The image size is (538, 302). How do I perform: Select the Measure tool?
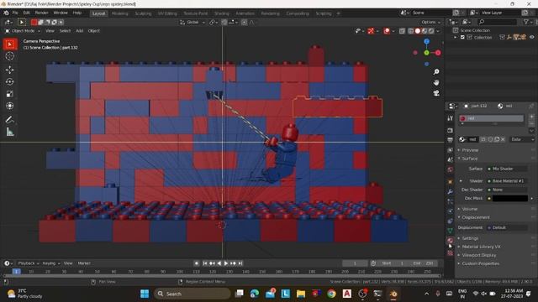coord(9,132)
